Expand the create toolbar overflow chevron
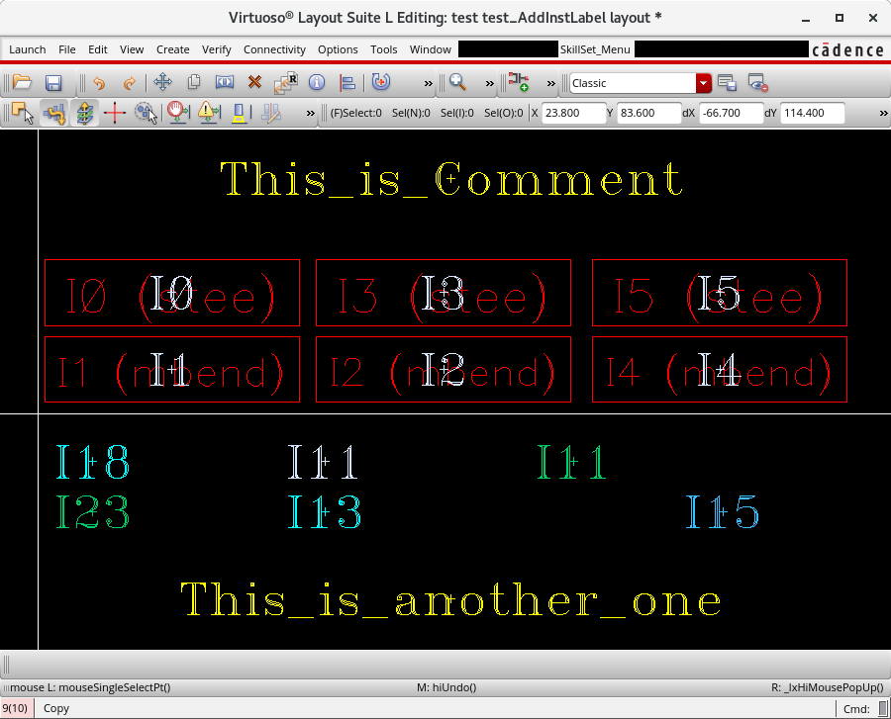 click(550, 83)
